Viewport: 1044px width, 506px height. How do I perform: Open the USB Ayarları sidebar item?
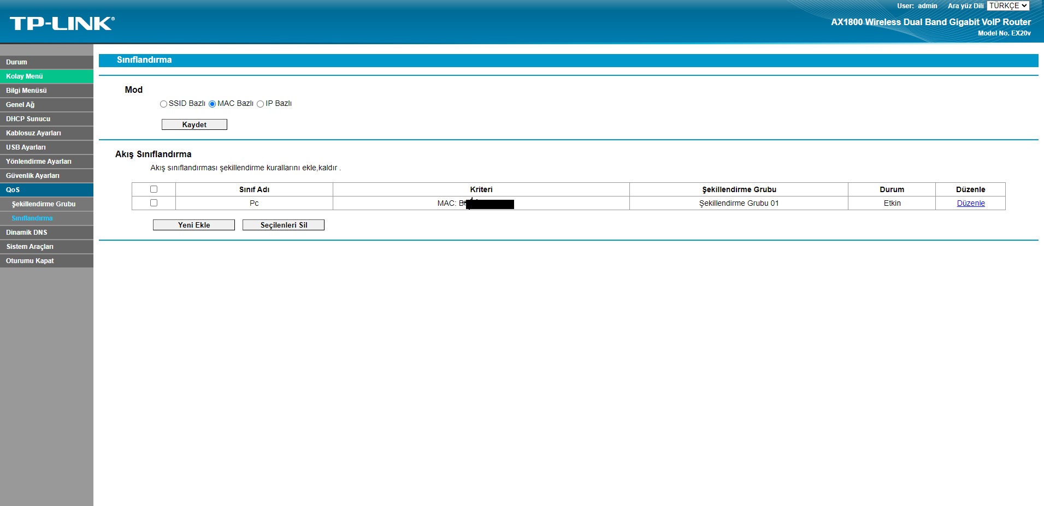[46, 147]
